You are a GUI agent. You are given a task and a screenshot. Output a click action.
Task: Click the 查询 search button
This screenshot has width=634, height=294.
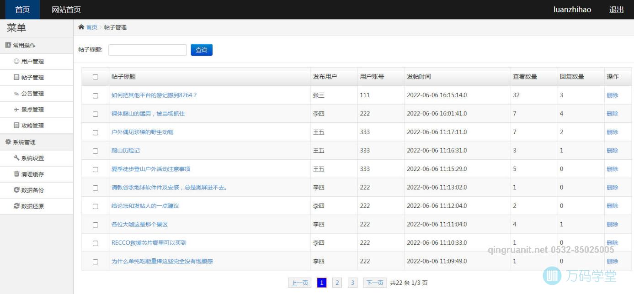(x=201, y=50)
